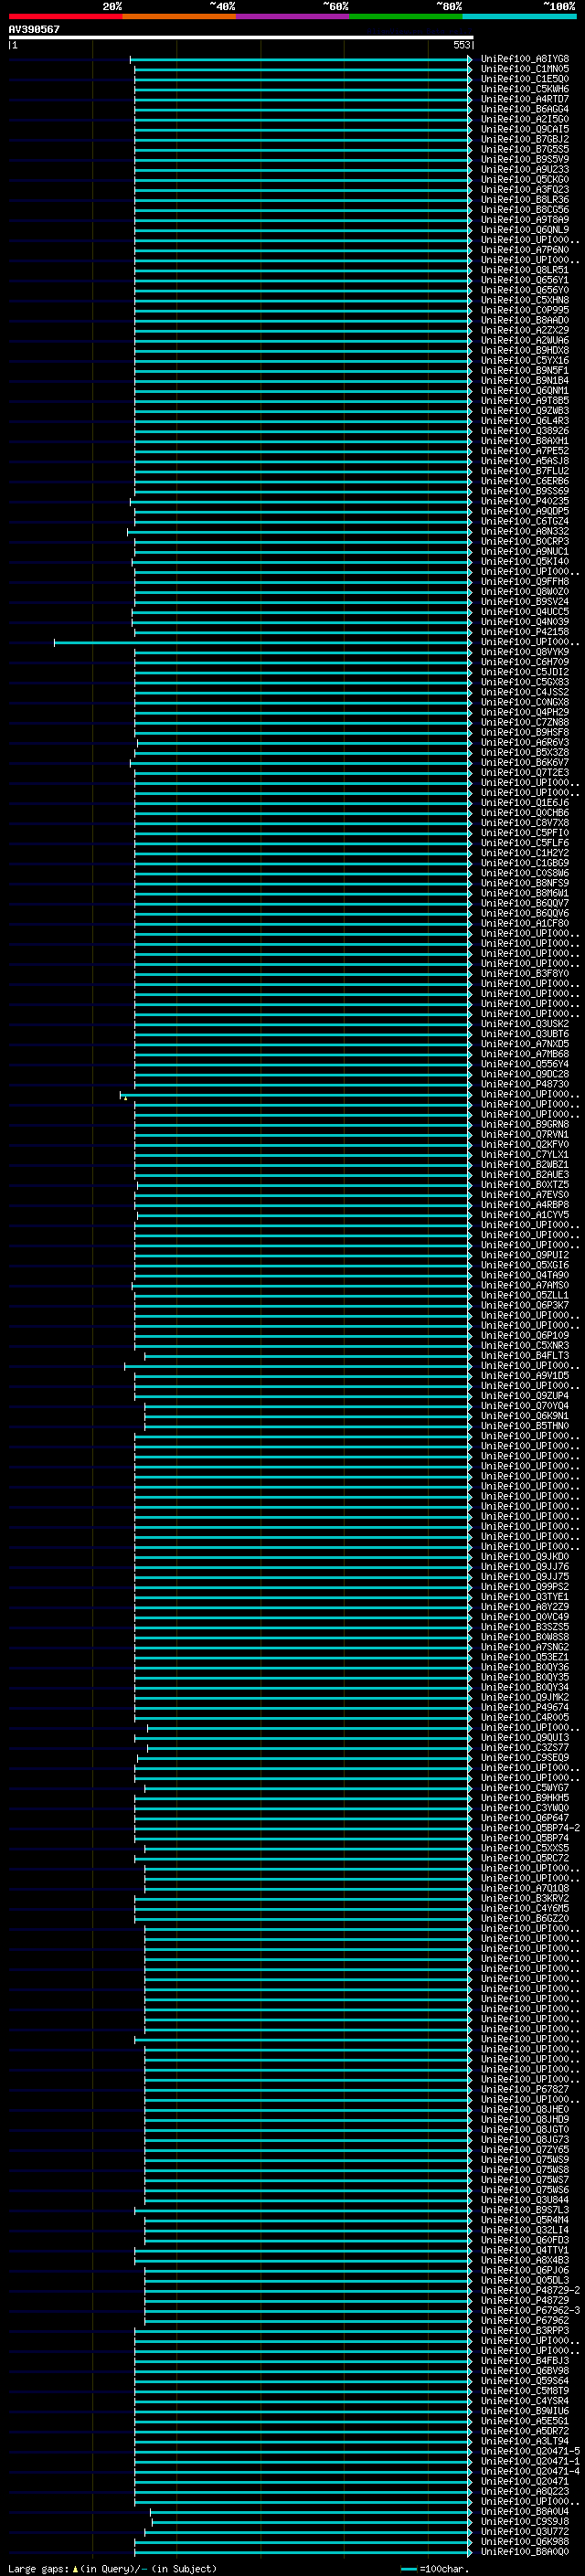Click the green ~80% identity legend bar
The width and height of the screenshot is (585, 2576).
click(406, 16)
